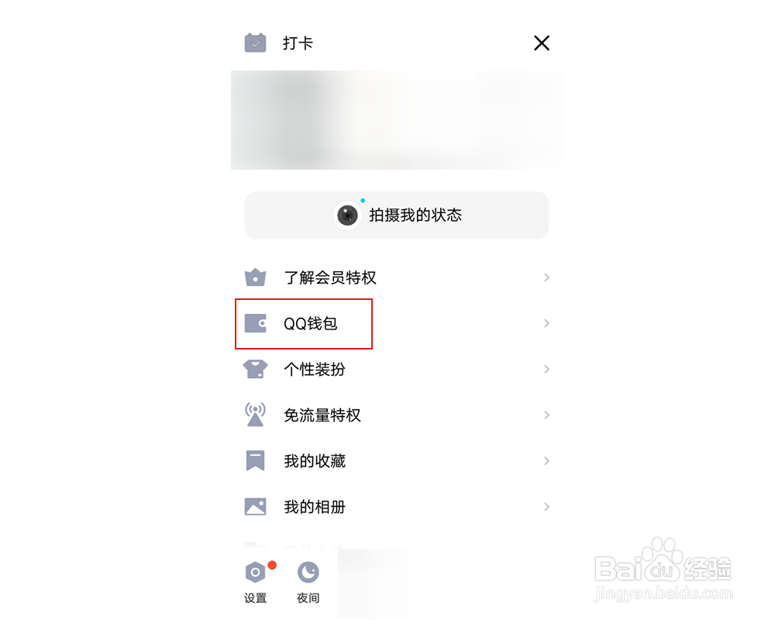Click the T-shirt 个性装扮 icon
The width and height of the screenshot is (775, 620).
click(x=255, y=369)
